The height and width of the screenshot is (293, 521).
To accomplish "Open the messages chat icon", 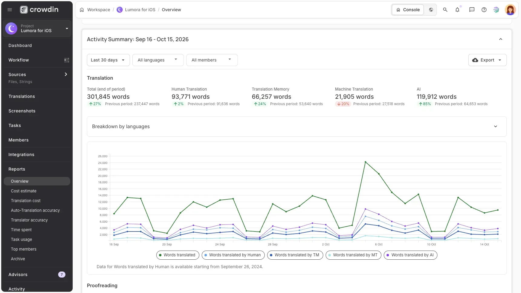I will click(x=472, y=10).
